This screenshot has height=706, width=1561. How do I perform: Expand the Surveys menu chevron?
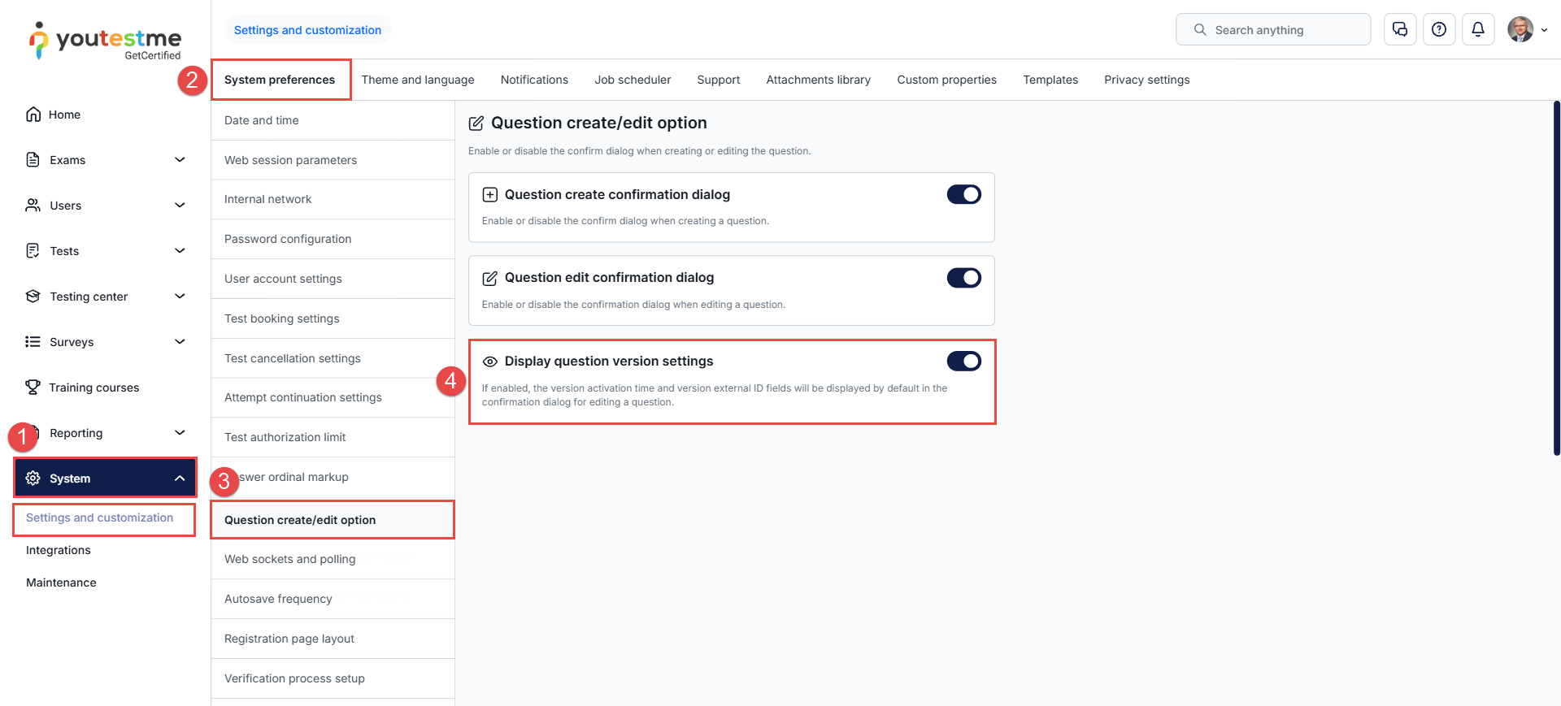click(180, 342)
